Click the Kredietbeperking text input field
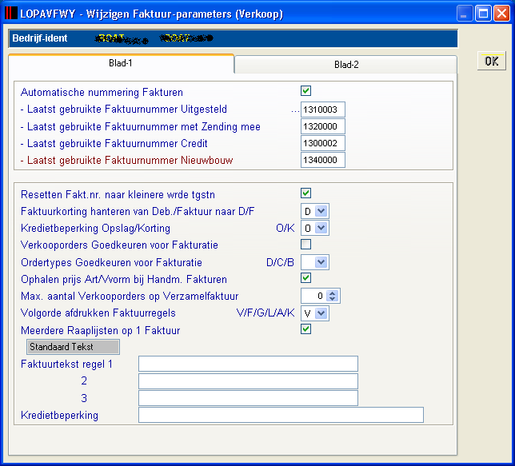The image size is (515, 466). (281, 415)
